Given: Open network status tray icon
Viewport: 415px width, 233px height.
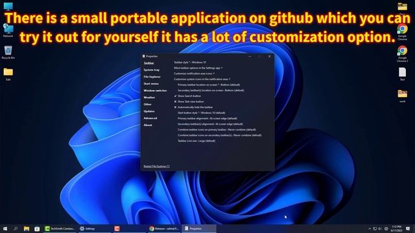Looking at the screenshot, I should (x=375, y=228).
